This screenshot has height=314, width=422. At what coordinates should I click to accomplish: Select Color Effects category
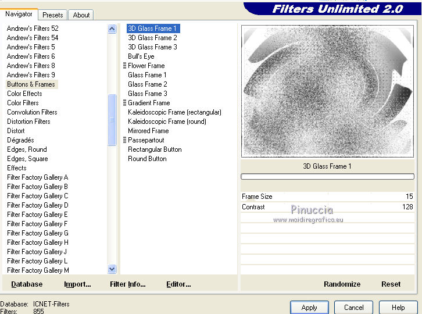24,94
